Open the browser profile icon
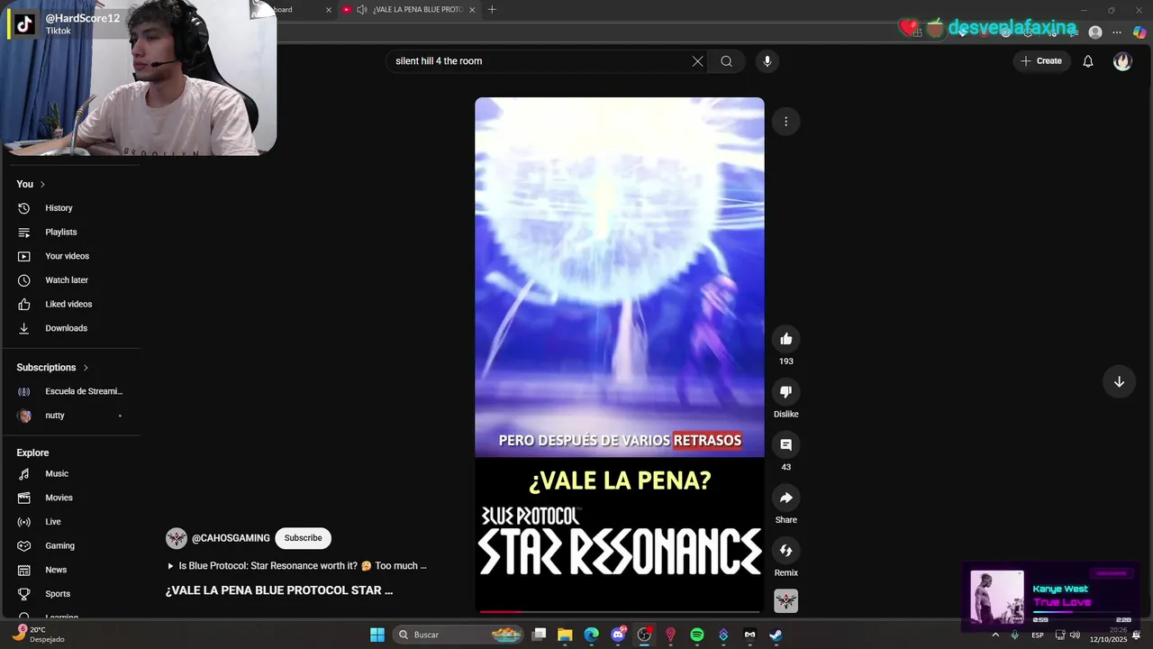Image resolution: width=1153 pixels, height=649 pixels. pyautogui.click(x=1095, y=32)
